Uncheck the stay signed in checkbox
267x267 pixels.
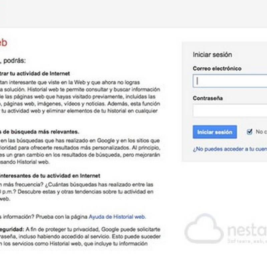[249, 132]
